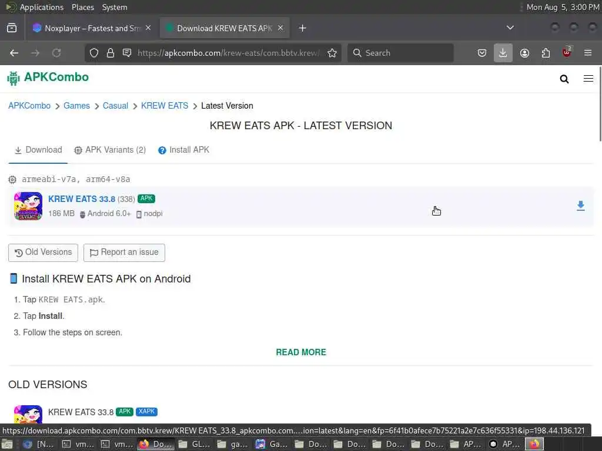Select the Download page tab
Image resolution: width=602 pixels, height=451 pixels.
point(38,150)
